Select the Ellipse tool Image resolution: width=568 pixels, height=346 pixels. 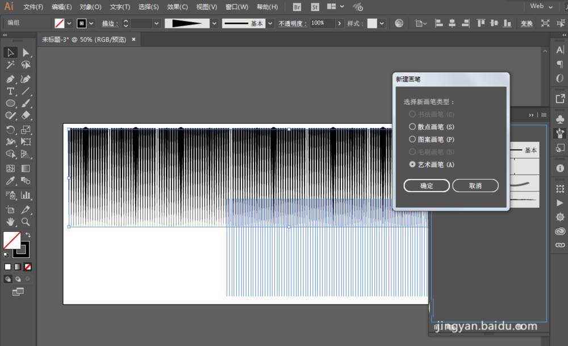click(x=10, y=103)
